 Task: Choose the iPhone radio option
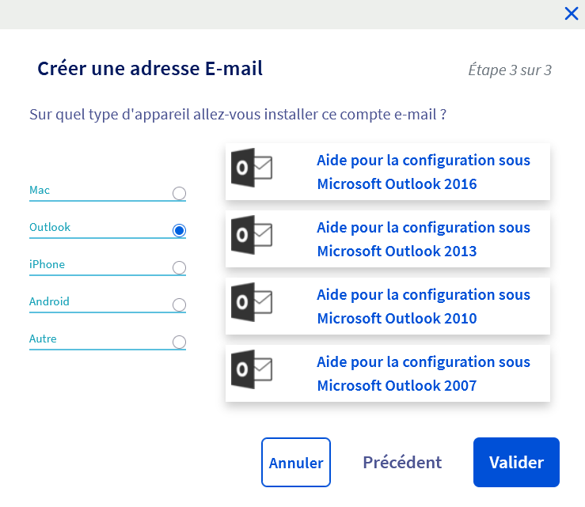179,267
